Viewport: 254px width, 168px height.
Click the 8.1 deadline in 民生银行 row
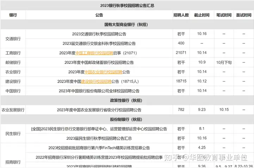(202, 128)
